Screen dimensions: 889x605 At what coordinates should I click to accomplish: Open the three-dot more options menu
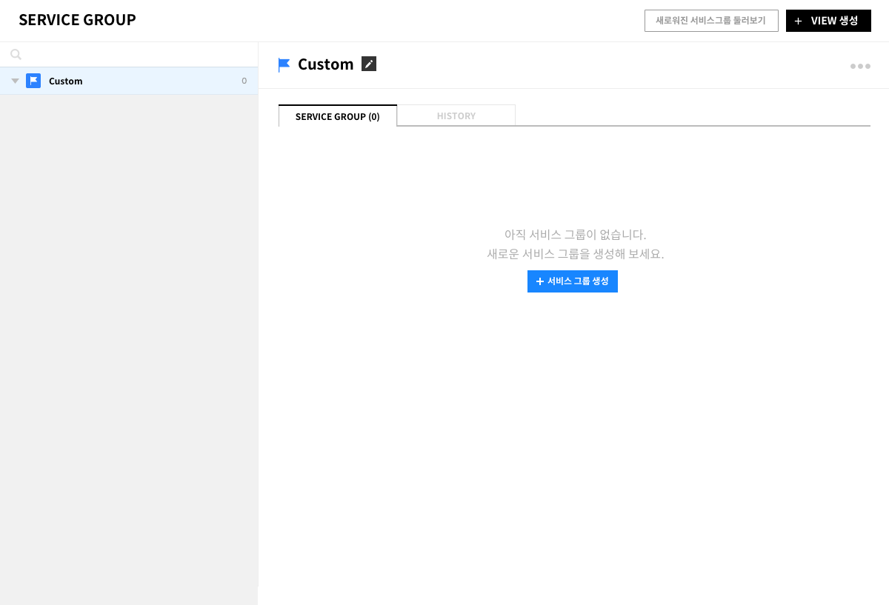coord(860,67)
